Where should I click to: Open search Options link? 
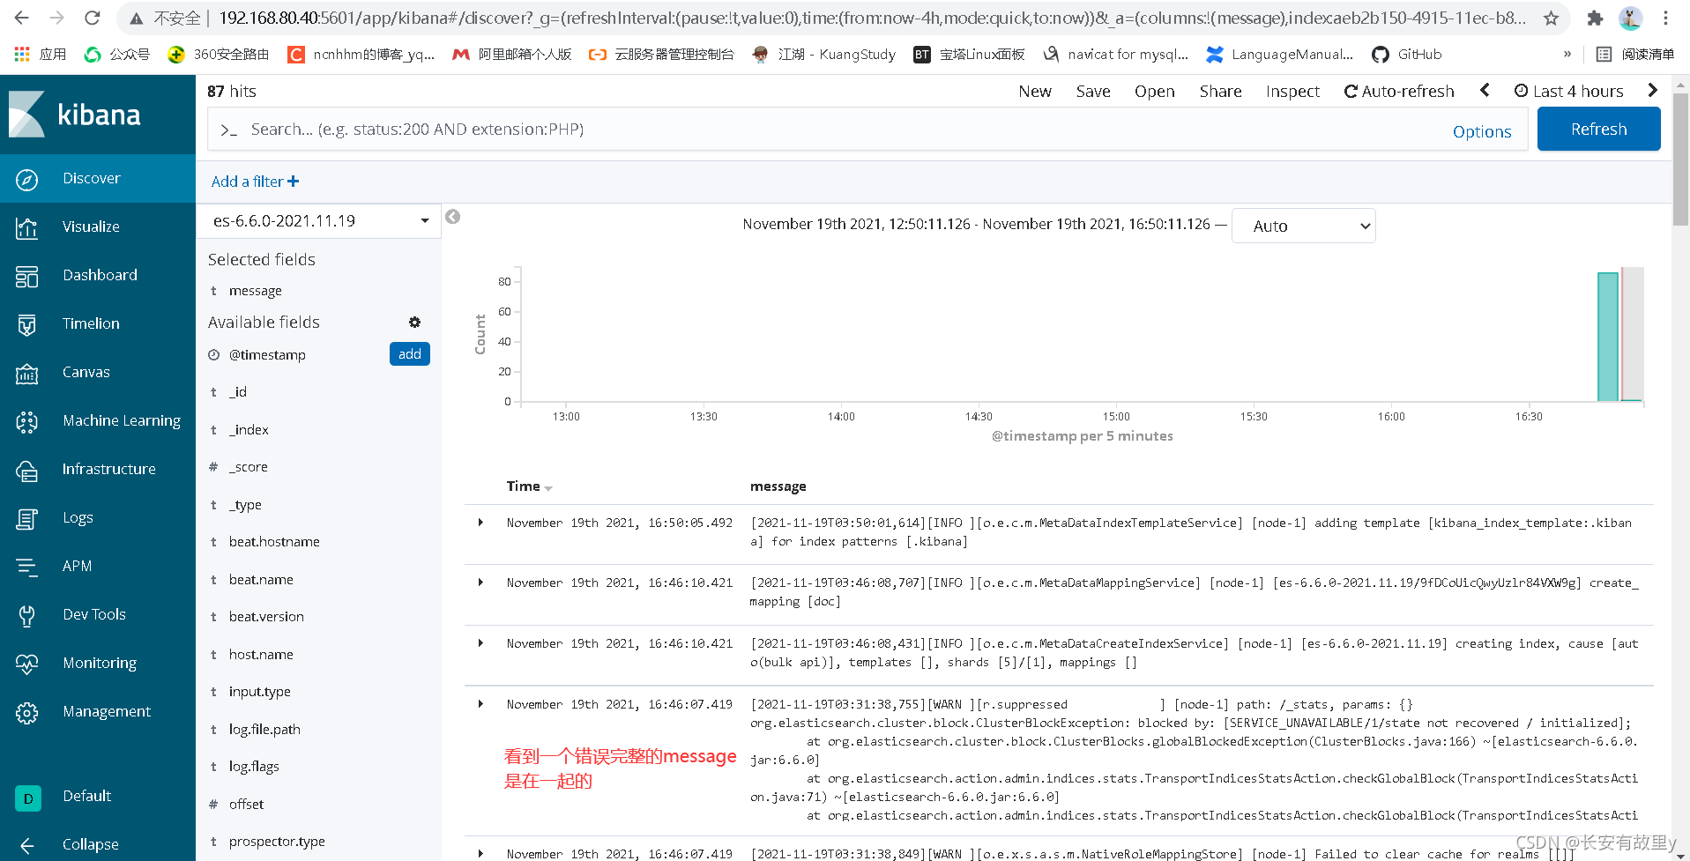pyautogui.click(x=1482, y=131)
